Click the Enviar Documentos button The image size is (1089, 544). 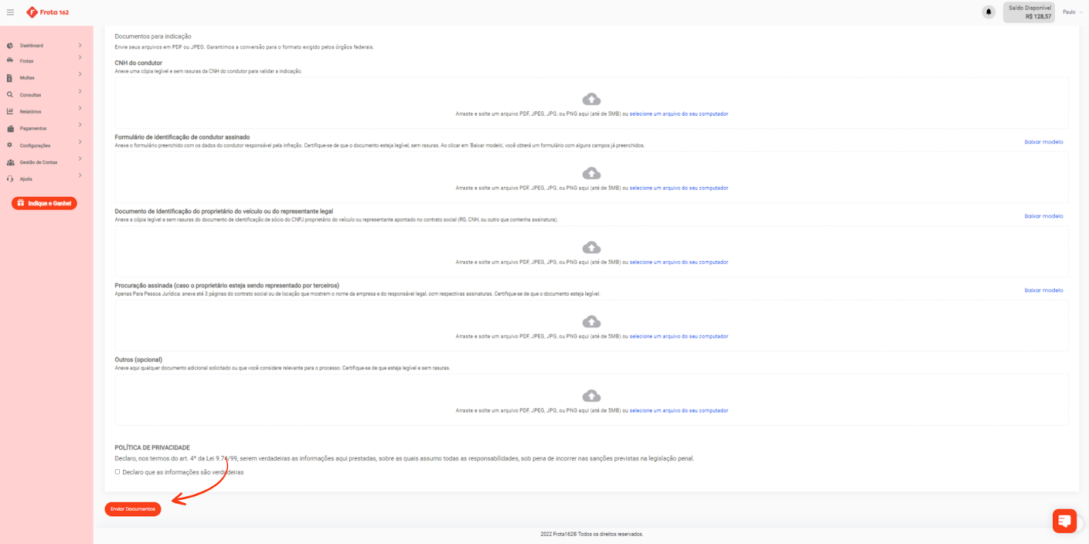pyautogui.click(x=133, y=509)
